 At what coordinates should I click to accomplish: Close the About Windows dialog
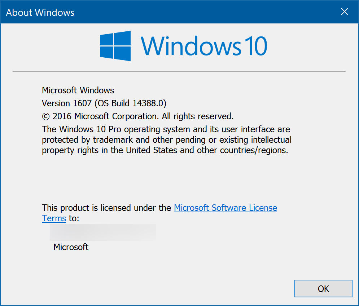tap(344, 12)
